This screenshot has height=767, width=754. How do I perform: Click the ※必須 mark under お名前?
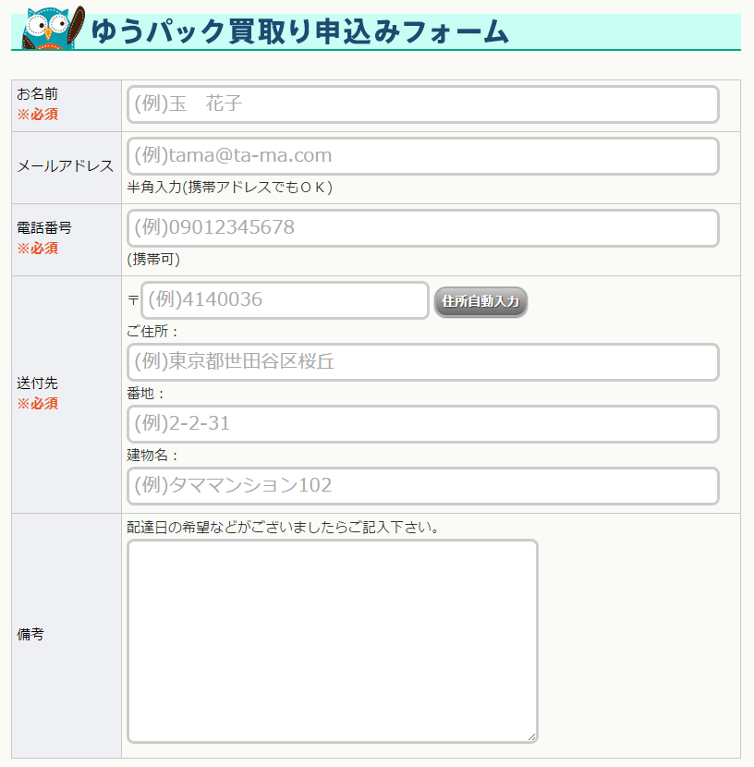[38, 114]
